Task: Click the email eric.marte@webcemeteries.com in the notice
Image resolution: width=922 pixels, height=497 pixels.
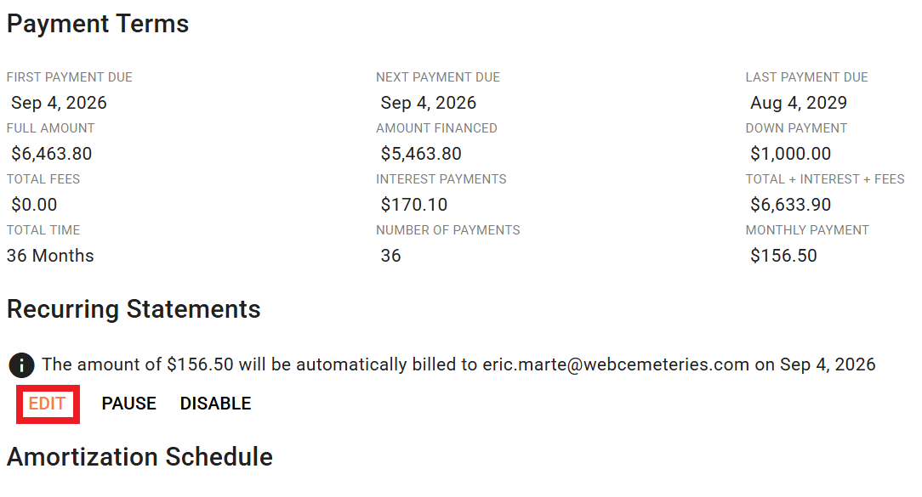Action: 616,364
